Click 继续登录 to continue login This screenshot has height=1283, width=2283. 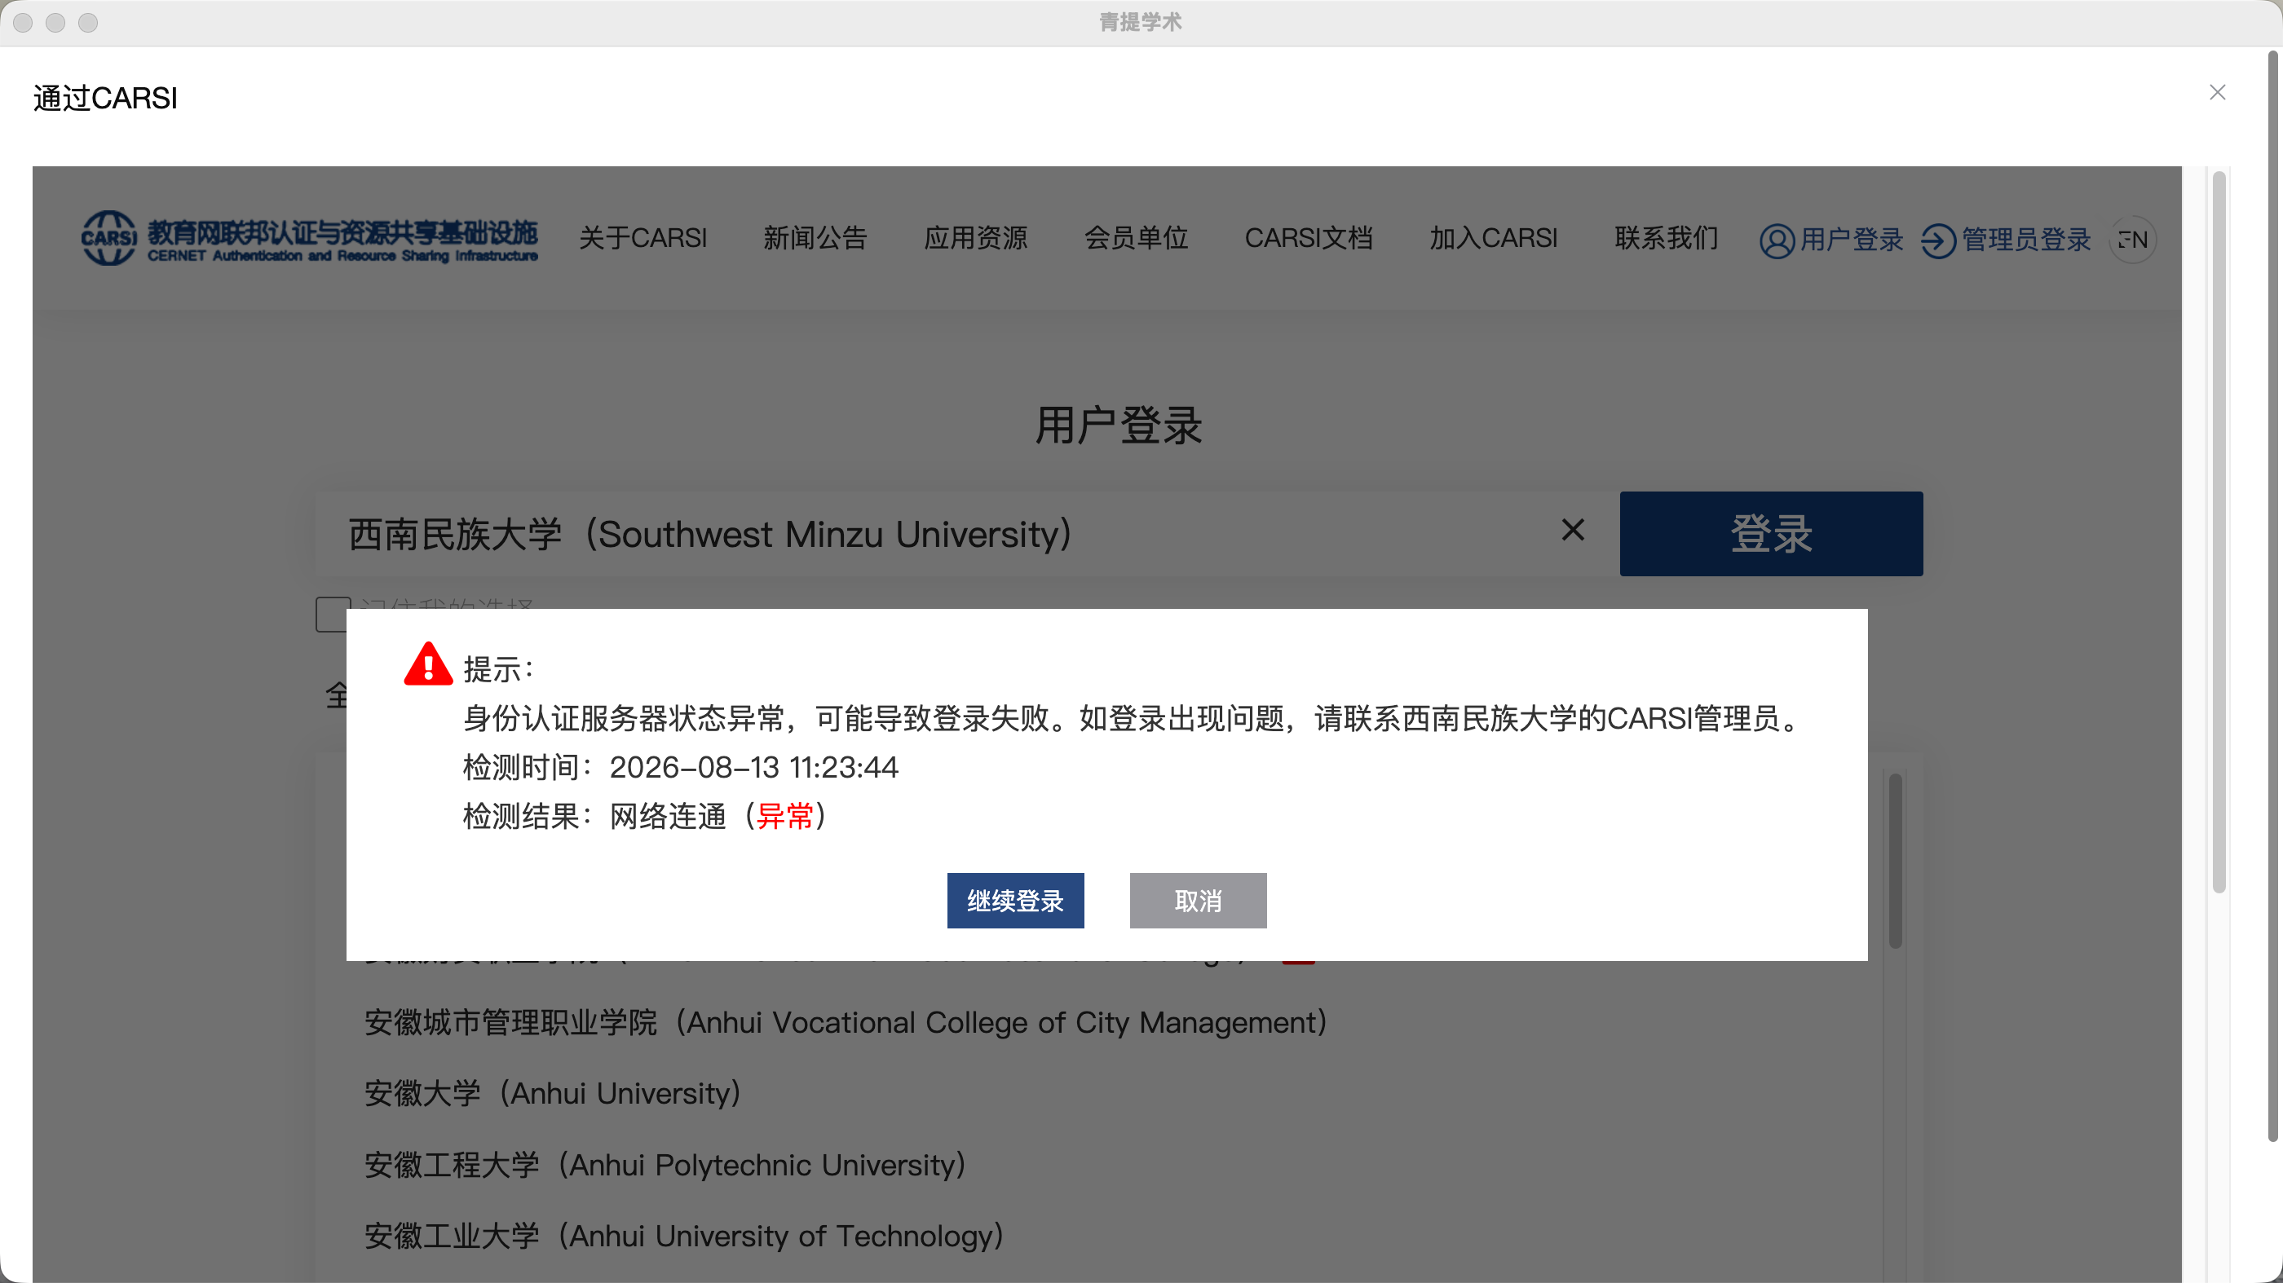[1016, 900]
